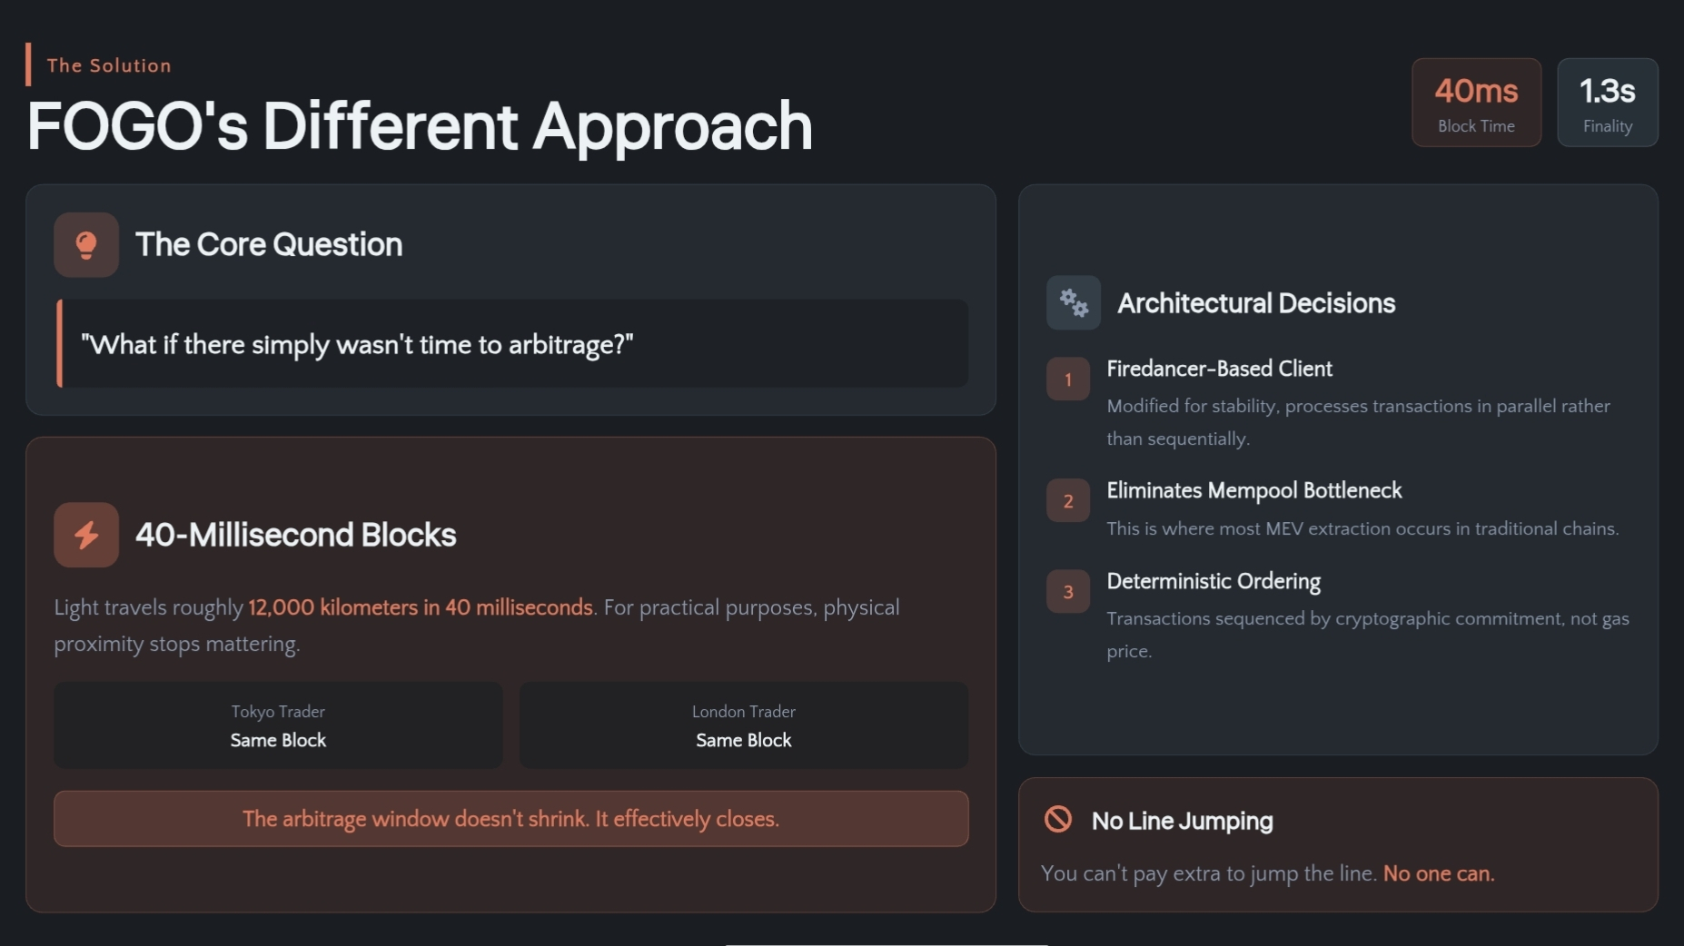Click the arbitrage question quote box
1684x946 pixels.
513,344
